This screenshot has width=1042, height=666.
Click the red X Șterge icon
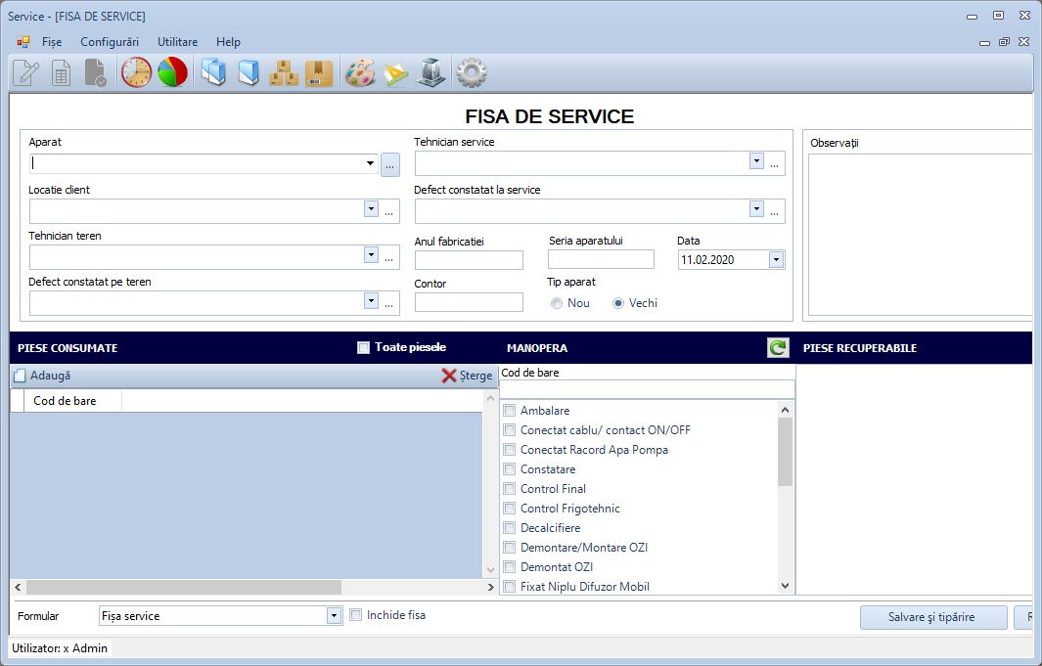[x=449, y=376]
